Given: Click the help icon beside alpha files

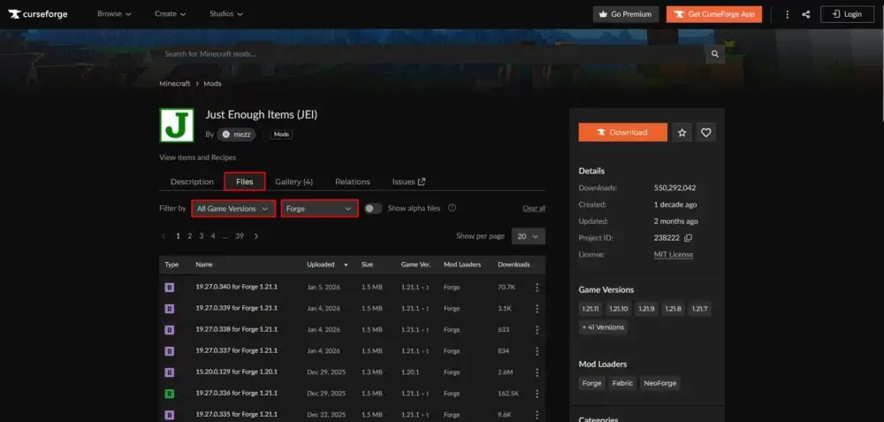Looking at the screenshot, I should point(452,209).
